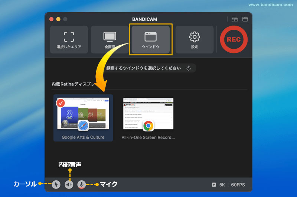Click the 60FPS frame rate value

point(238,185)
